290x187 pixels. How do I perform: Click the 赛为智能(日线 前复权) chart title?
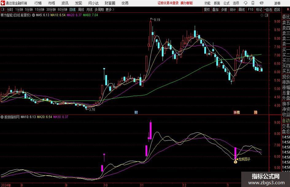(16, 15)
